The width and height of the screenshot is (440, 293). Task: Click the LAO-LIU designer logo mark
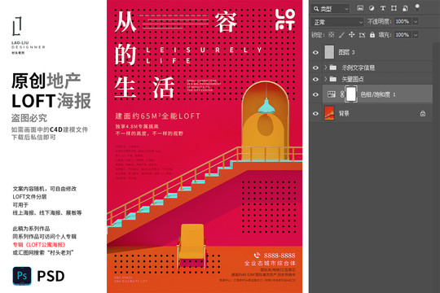[17, 26]
